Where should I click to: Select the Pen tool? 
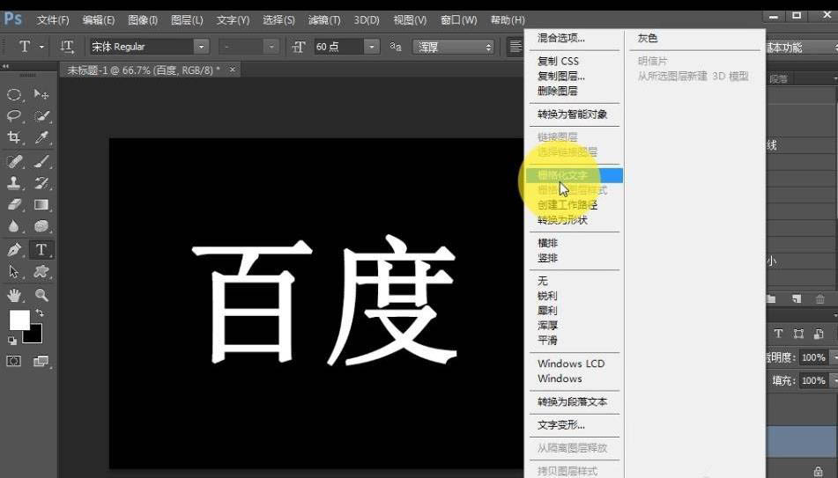[x=14, y=249]
